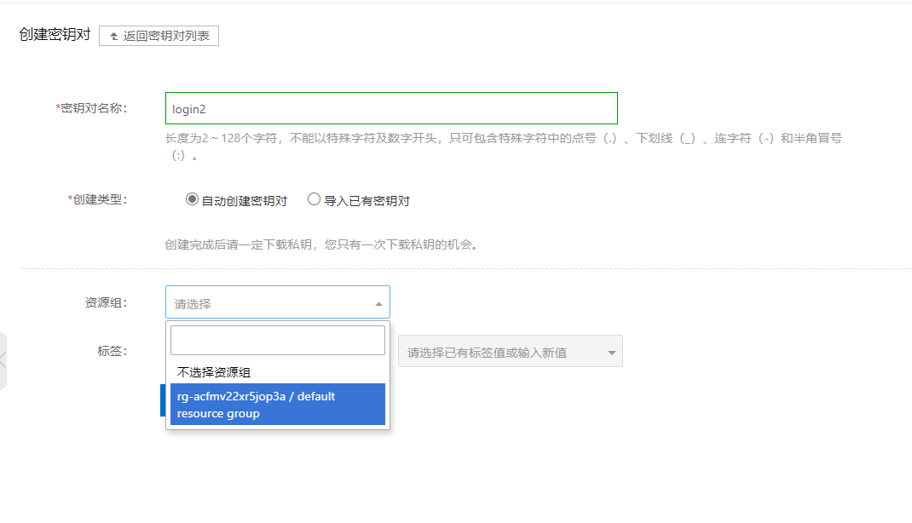
Task: Click the 资源组 field label
Action: pyautogui.click(x=106, y=302)
